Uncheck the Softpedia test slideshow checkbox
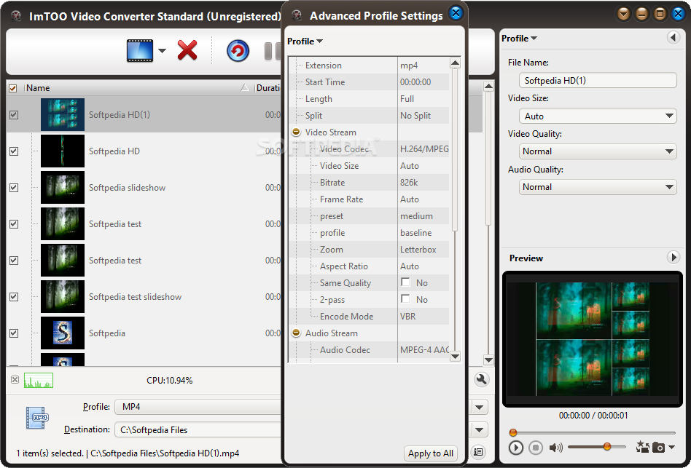This screenshot has width=691, height=468. (14, 297)
